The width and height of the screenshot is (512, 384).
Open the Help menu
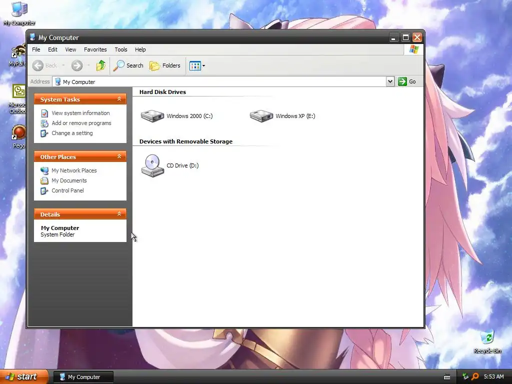click(x=140, y=49)
